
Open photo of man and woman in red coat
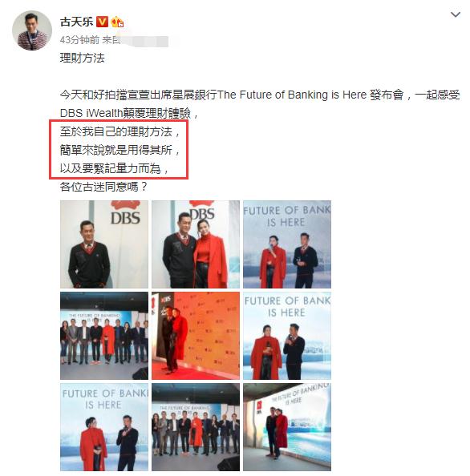click(196, 244)
